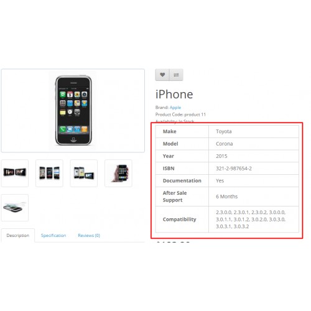Click the Compatibility versions list cell
This screenshot has height=311, width=311.
pyautogui.click(x=254, y=220)
